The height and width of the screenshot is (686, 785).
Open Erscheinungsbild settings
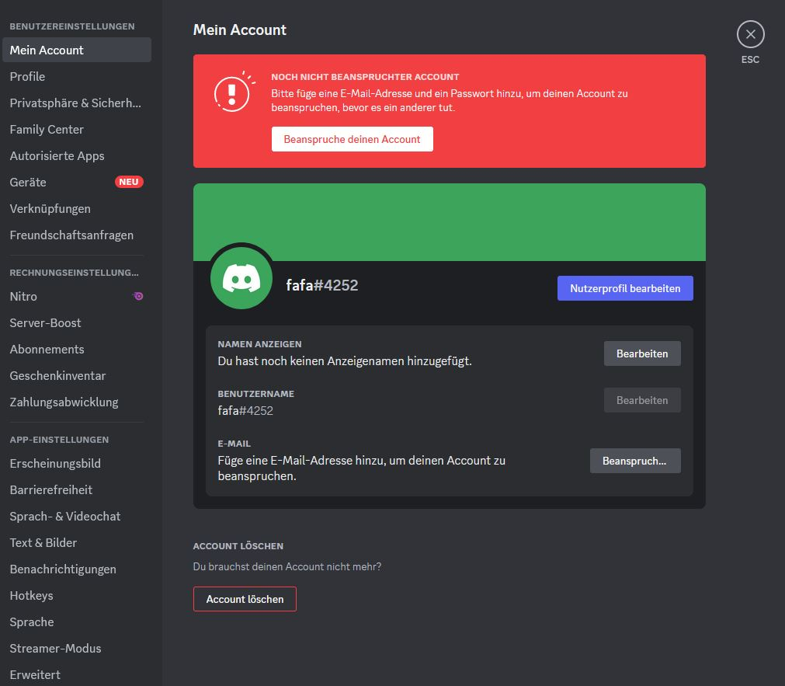point(77,464)
